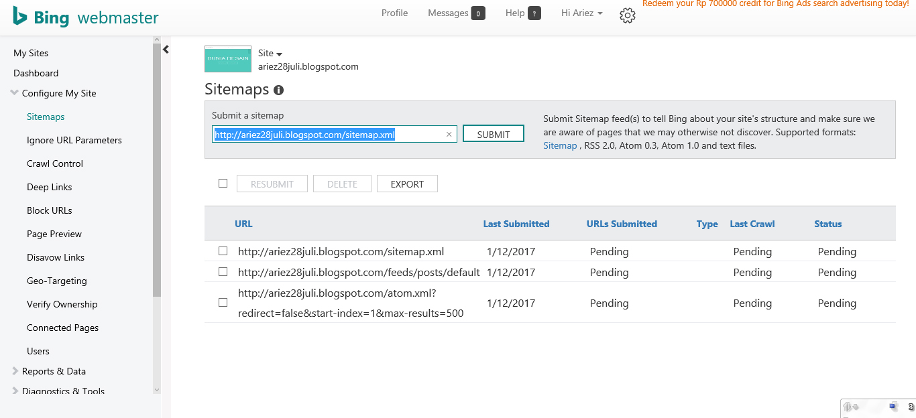Click the DELETE button
This screenshot has width=916, height=418.
342,184
